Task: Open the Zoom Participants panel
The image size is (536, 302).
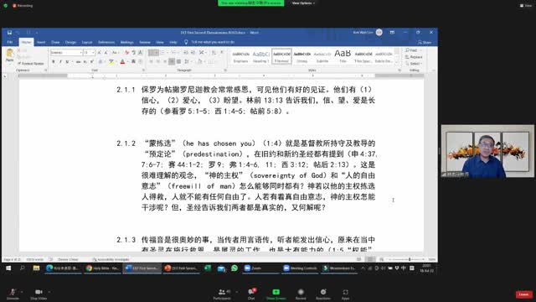Action: tap(222, 294)
